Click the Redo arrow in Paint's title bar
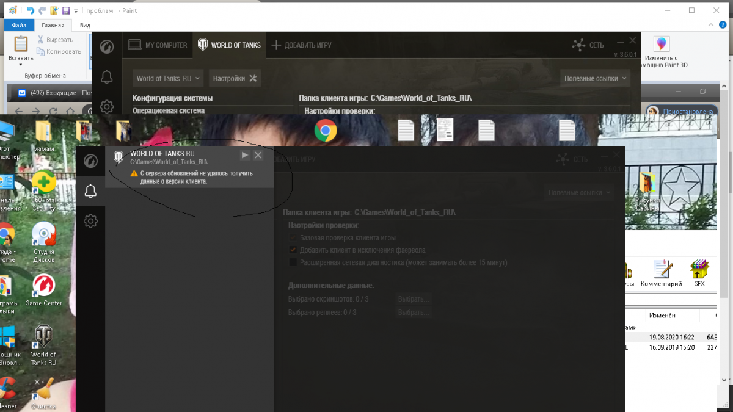Viewport: 733px width, 412px height. pos(42,10)
